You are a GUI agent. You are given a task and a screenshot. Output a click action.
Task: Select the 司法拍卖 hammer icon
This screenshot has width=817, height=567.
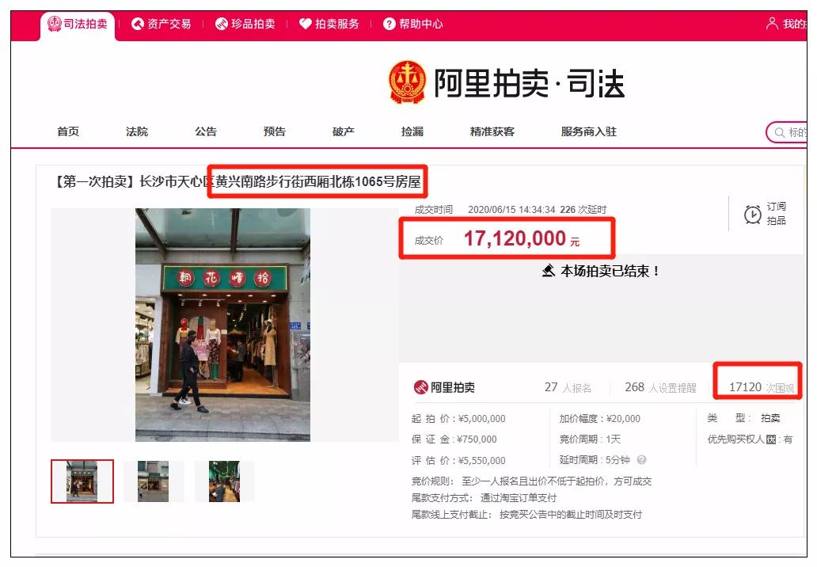click(x=55, y=25)
